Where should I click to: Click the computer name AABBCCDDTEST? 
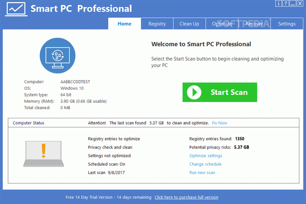point(75,82)
